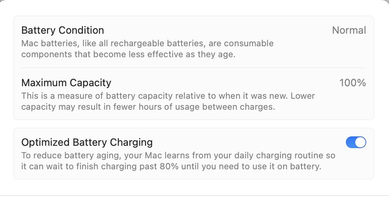The height and width of the screenshot is (203, 389).
Task: Click the Maximum Capacity heading
Action: pos(66,83)
